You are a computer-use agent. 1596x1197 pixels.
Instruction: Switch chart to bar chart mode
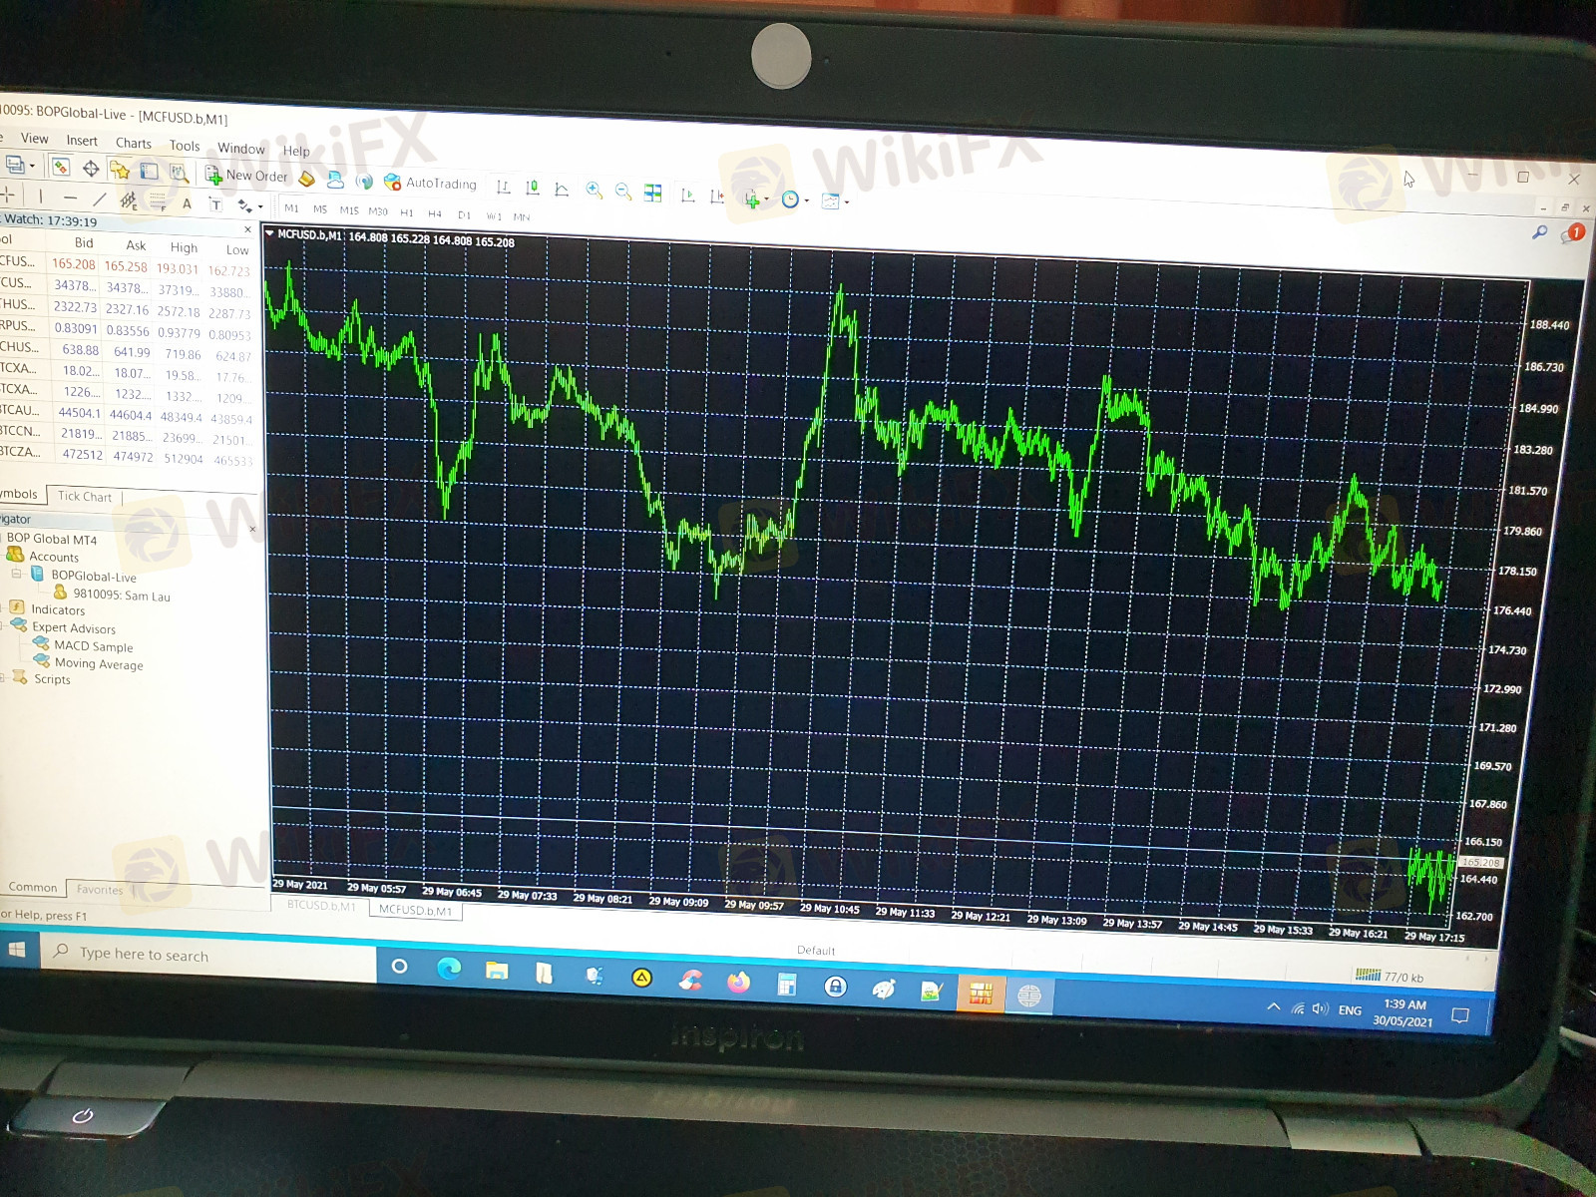(504, 187)
